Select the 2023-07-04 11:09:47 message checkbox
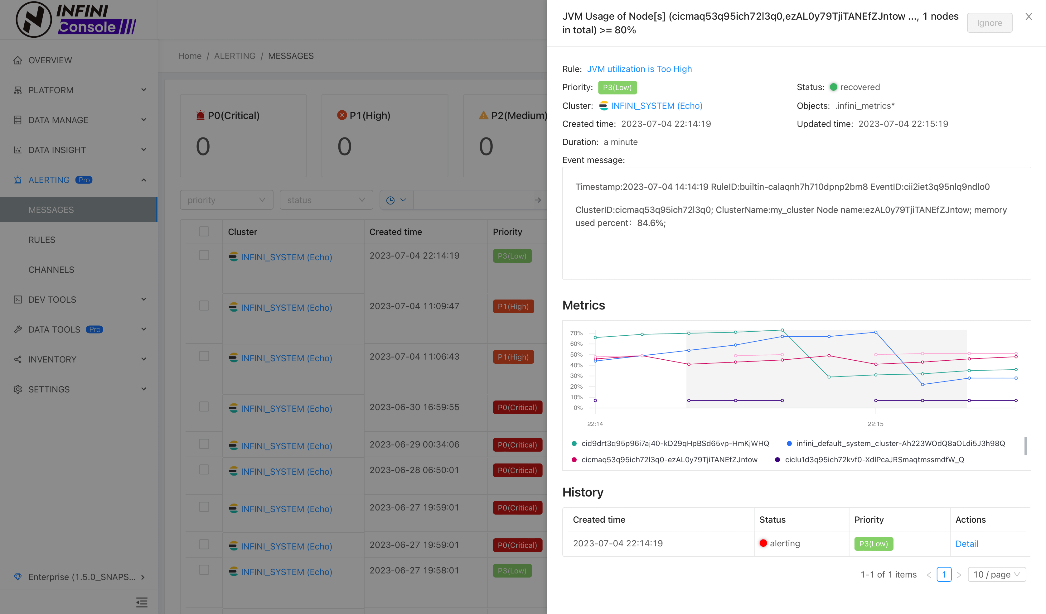This screenshot has height=614, width=1046. click(204, 306)
